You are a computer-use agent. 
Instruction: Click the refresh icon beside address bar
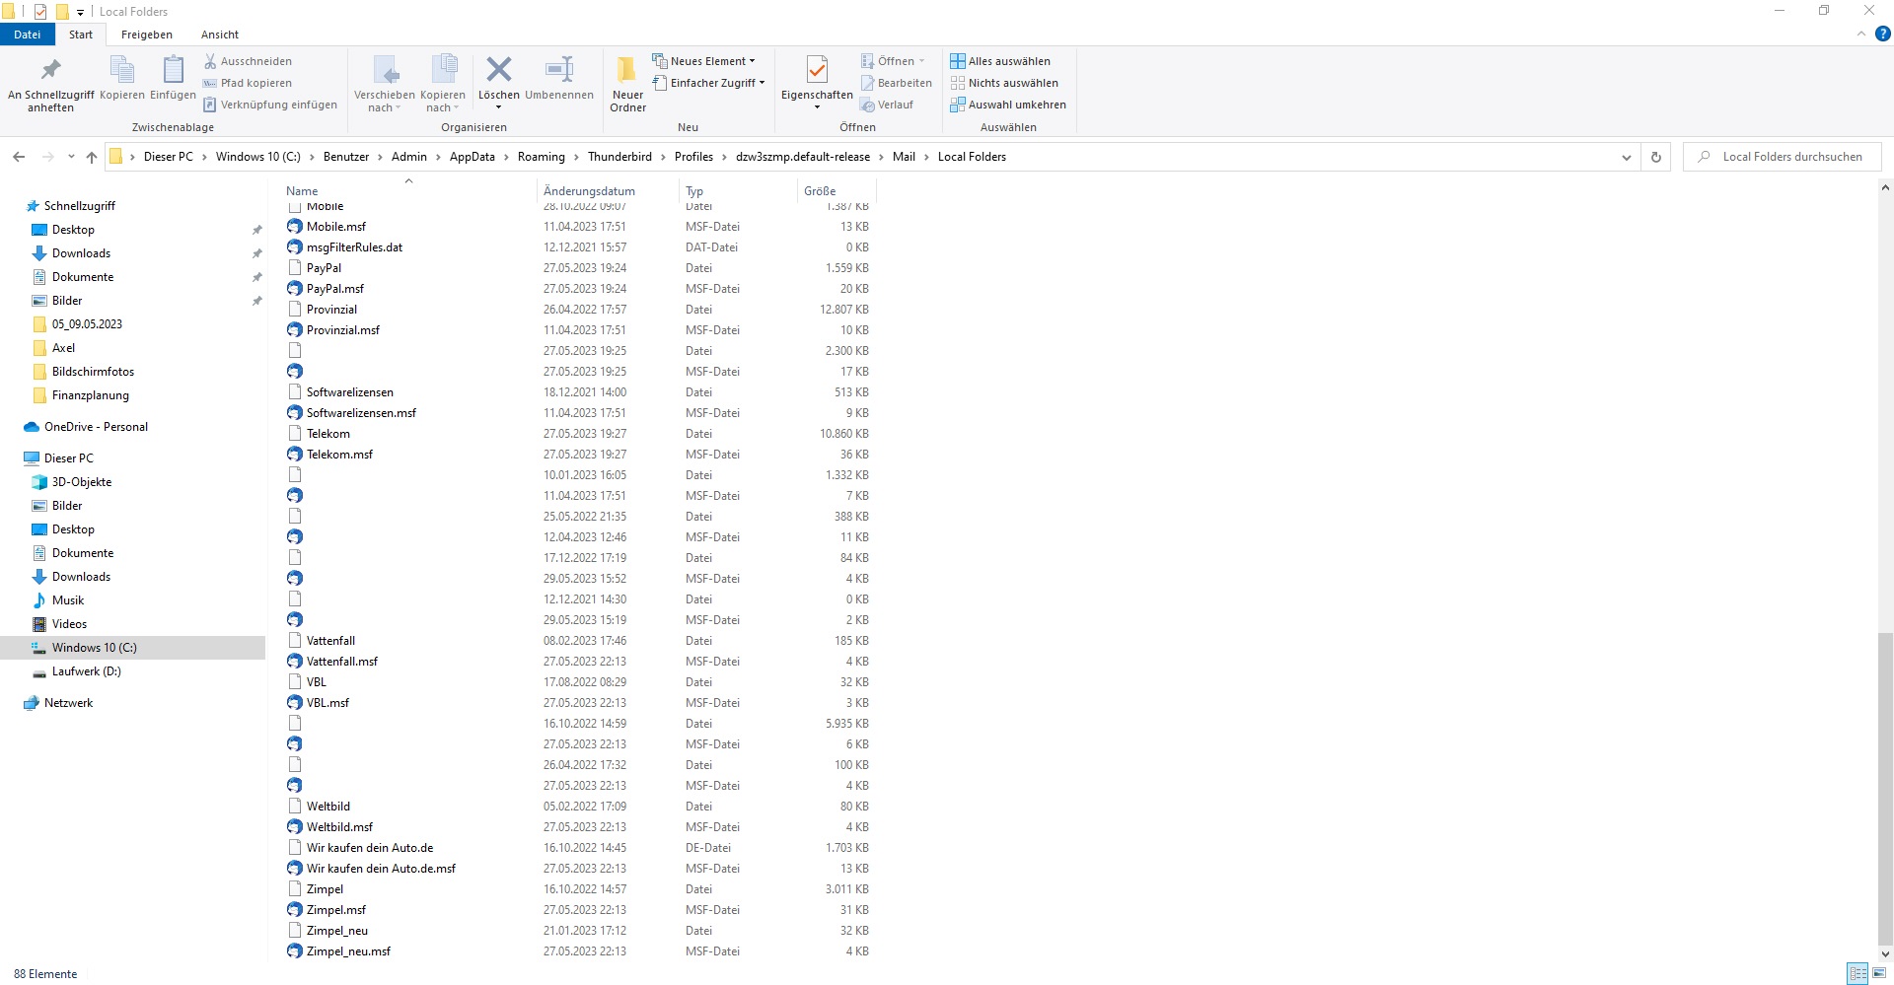pos(1656,157)
